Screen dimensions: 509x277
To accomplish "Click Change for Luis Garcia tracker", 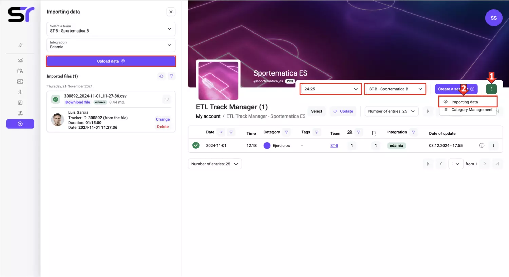I will 163,119.
